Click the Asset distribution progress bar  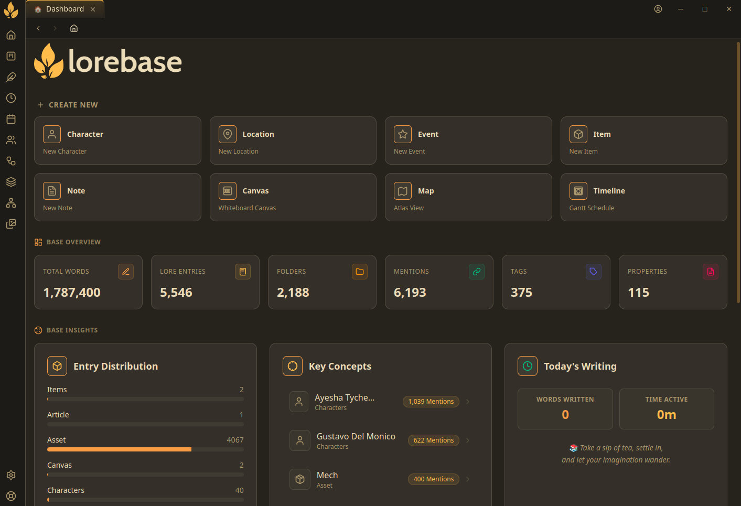click(145, 449)
